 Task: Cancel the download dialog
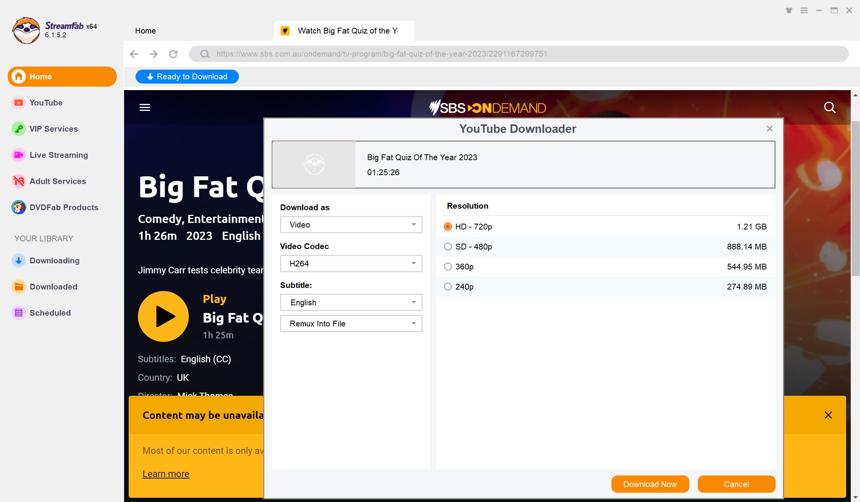736,484
